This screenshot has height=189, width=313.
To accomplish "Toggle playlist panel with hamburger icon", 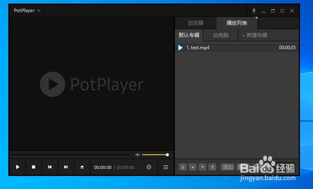I will (166, 167).
